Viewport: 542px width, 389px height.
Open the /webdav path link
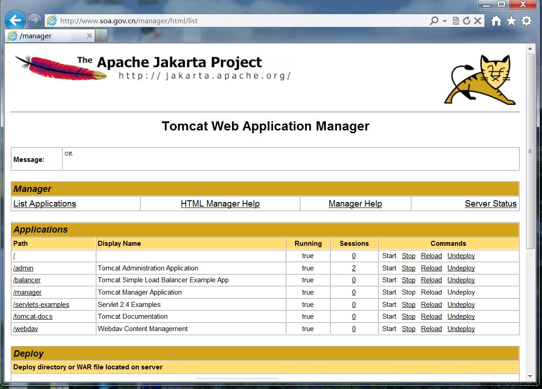point(26,329)
